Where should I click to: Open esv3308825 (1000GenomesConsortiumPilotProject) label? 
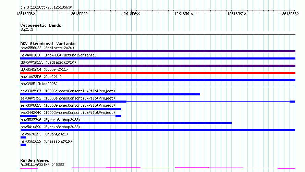point(68,105)
